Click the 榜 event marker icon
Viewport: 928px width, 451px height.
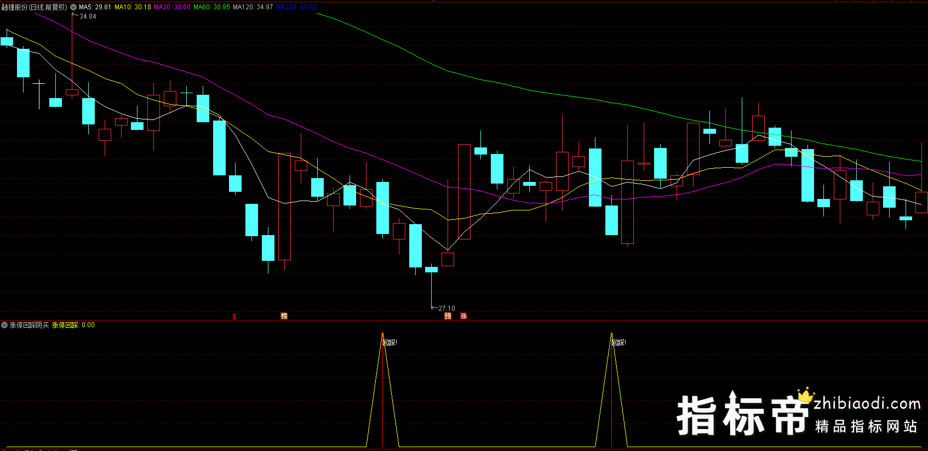[x=284, y=316]
